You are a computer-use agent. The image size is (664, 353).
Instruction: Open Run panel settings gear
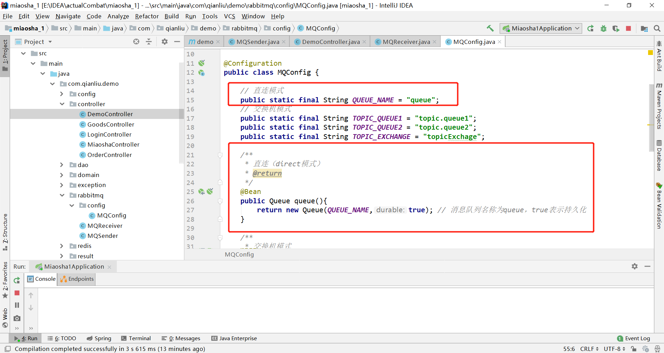635,266
